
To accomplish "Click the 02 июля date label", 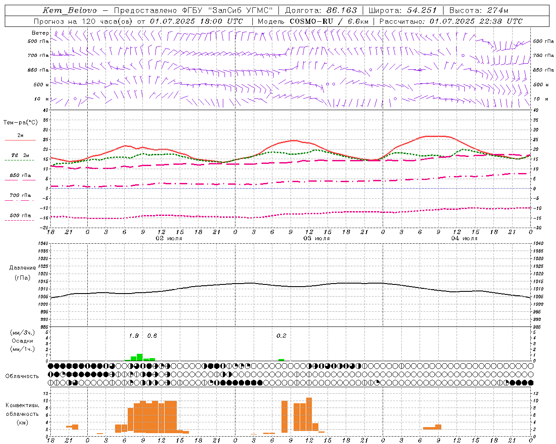I will (x=169, y=238).
